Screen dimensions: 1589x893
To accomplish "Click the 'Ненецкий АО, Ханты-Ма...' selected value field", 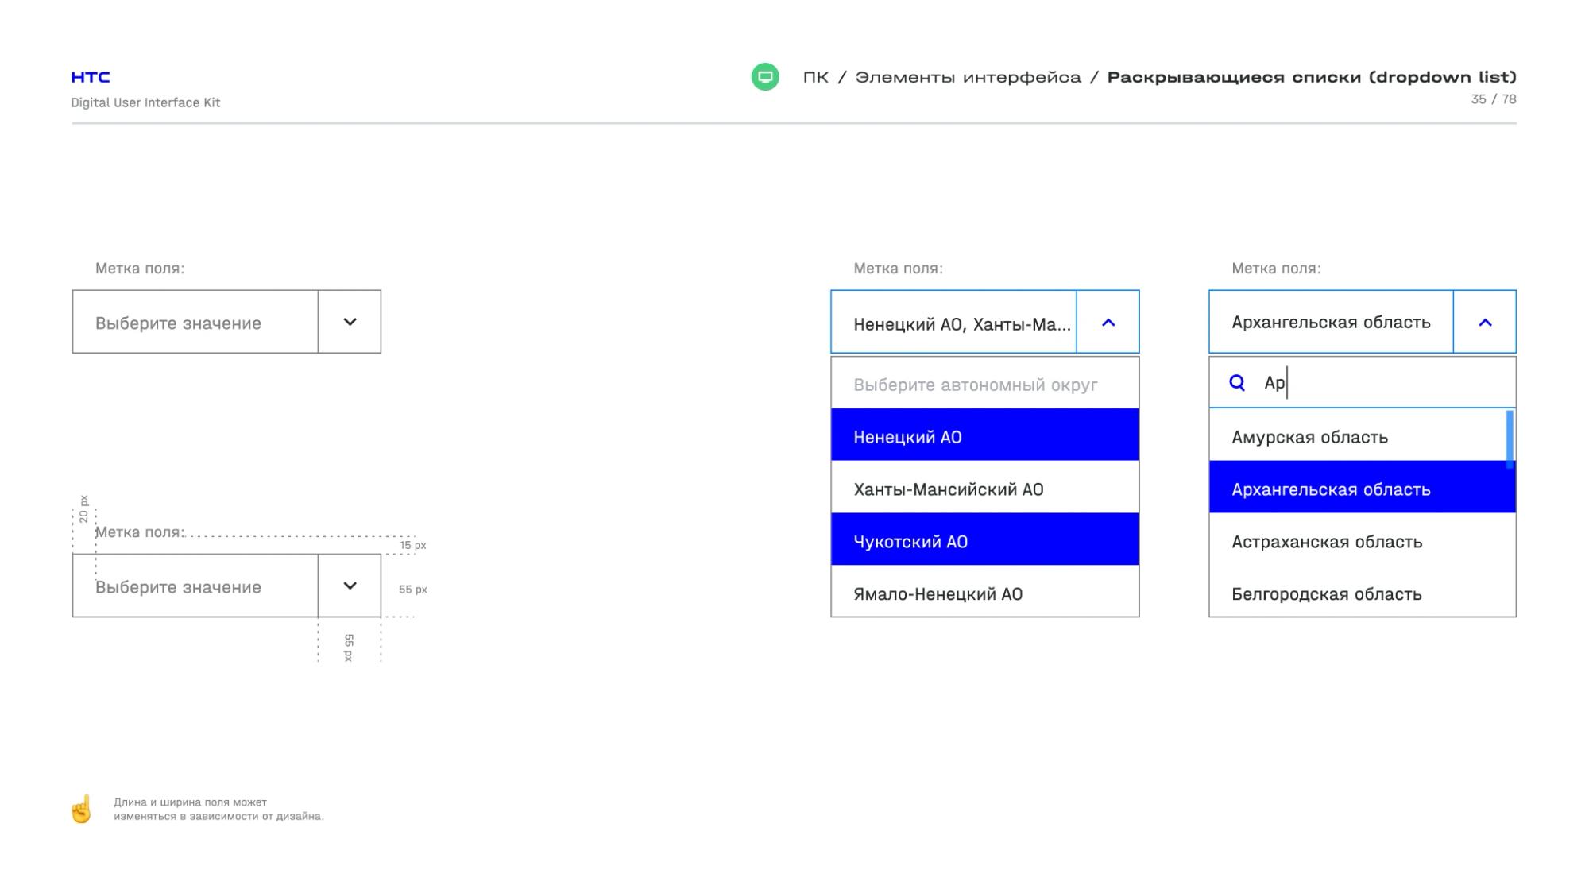I will 954,322.
